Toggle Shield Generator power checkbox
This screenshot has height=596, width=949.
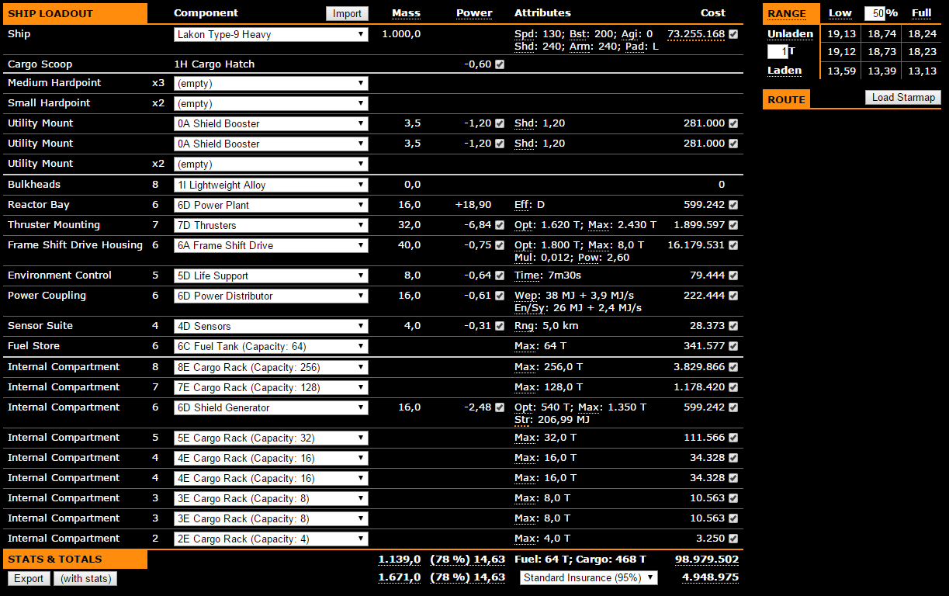pyautogui.click(x=500, y=407)
